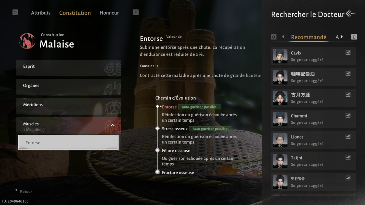Click the double-arrow icon beside Rechercher le Docteur
This screenshot has width=365, height=205.
point(351,14)
